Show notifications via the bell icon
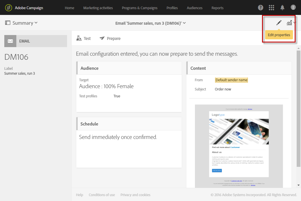The image size is (301, 201). click(282, 8)
